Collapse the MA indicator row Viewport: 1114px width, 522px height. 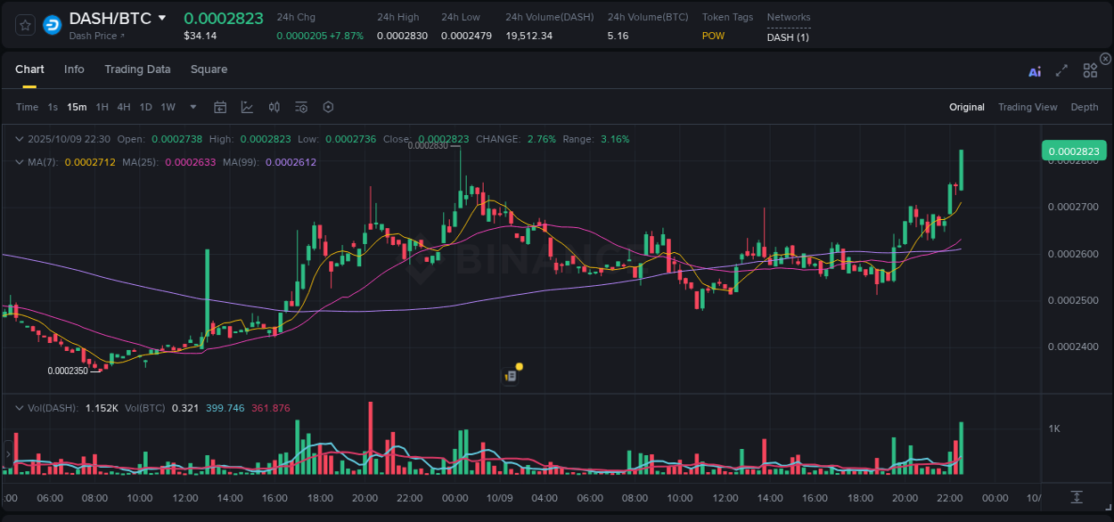20,162
